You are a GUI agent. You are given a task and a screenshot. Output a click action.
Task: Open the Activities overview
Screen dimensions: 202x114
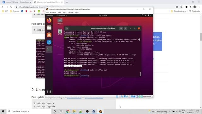coord(50,16)
